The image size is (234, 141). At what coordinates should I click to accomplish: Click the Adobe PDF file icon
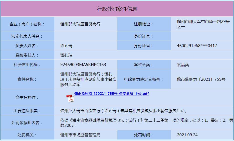[70, 99]
